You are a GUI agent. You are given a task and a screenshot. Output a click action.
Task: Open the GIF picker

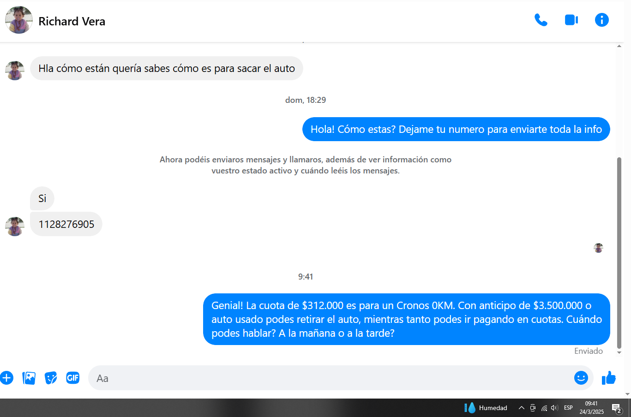click(73, 378)
